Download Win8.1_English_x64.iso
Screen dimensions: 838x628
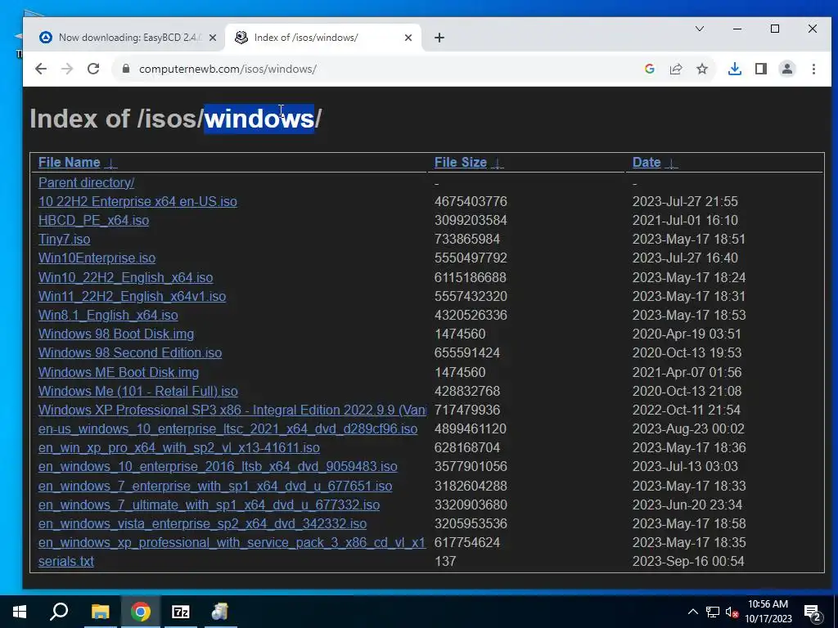click(x=108, y=315)
